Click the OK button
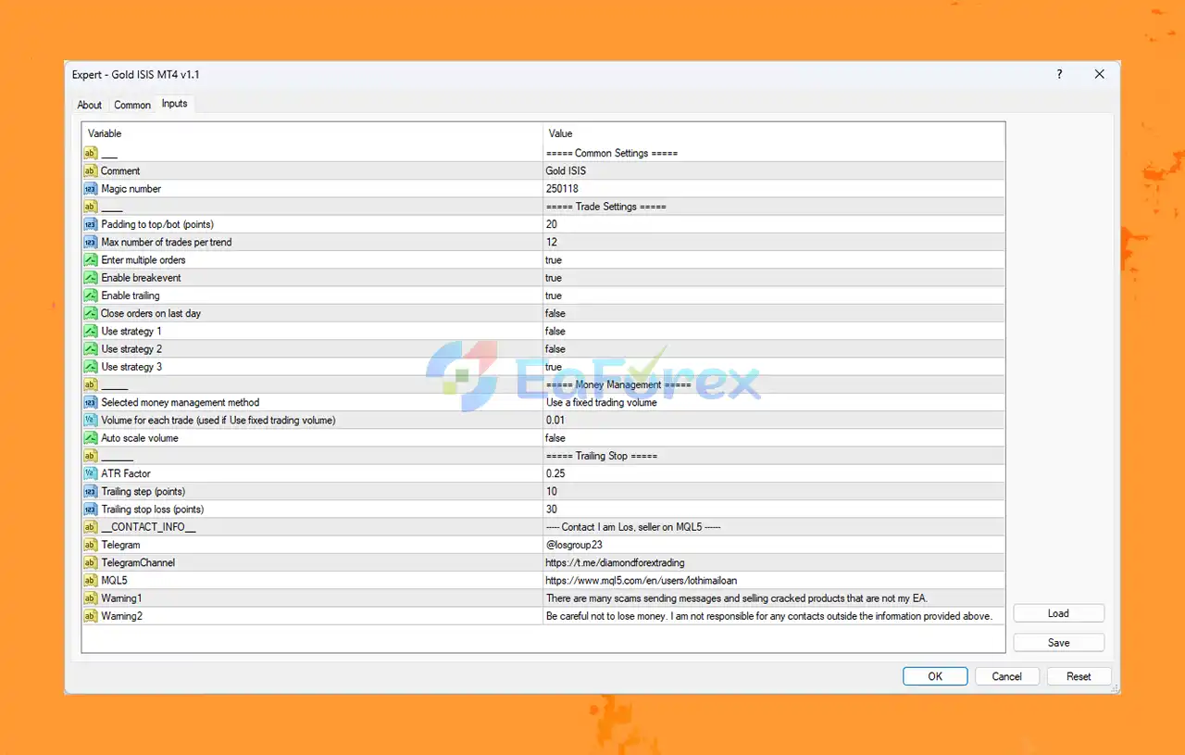The height and width of the screenshot is (755, 1185). pyautogui.click(x=935, y=676)
